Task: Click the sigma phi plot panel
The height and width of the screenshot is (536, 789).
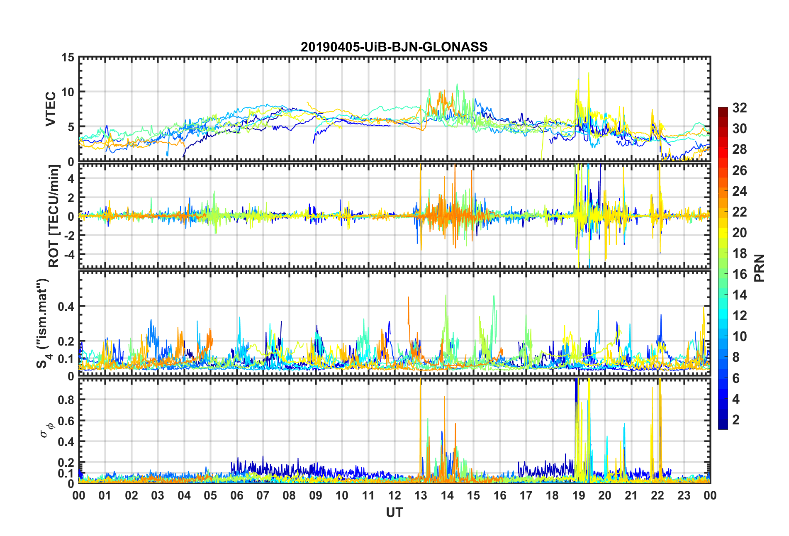Action: click(394, 431)
